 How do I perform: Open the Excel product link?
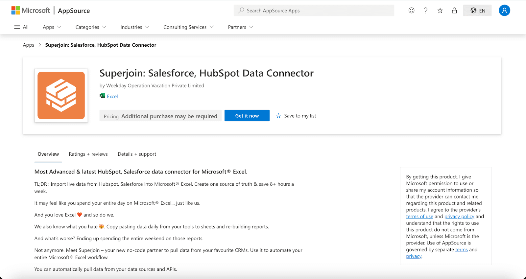[112, 96]
